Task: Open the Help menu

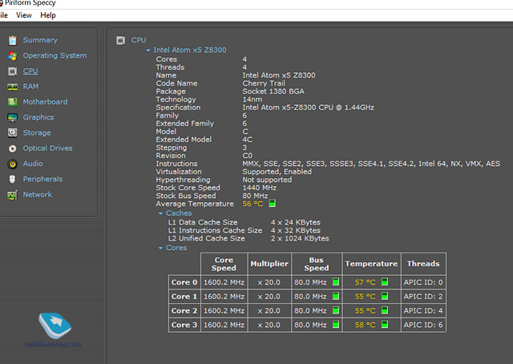Action: point(48,15)
